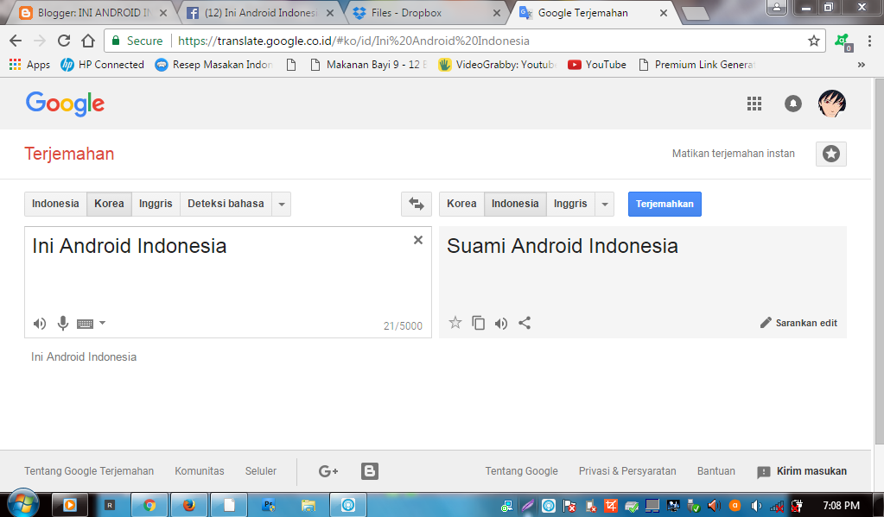Open Privasi & Persyaratan link
The image size is (884, 517).
tap(627, 470)
